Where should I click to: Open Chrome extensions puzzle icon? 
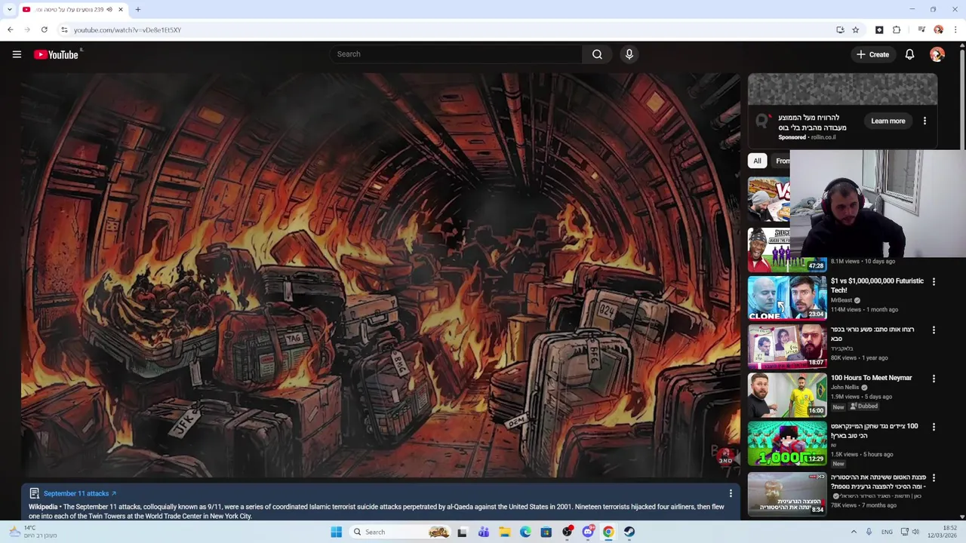[897, 30]
